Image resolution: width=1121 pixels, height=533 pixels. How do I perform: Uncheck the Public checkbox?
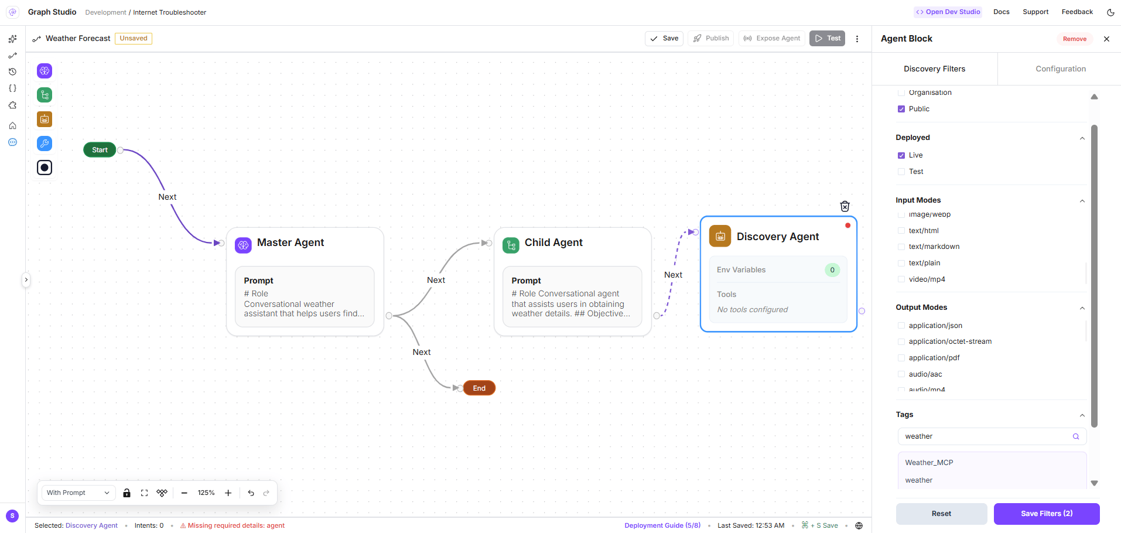tap(901, 109)
